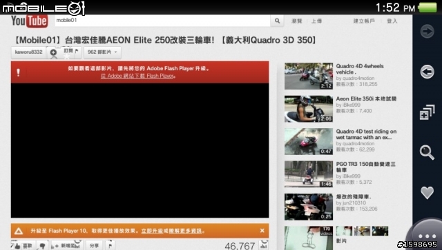Screen dimensions: 442x250
Task: Click the warning triangle icon in orange banner
Action: tap(19, 231)
